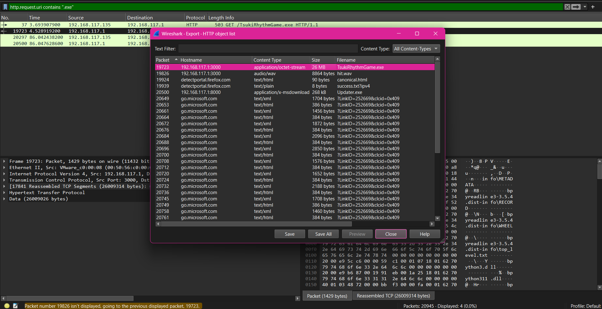Click the display filter bookmark icon
The width and height of the screenshot is (602, 309).
[5, 7]
